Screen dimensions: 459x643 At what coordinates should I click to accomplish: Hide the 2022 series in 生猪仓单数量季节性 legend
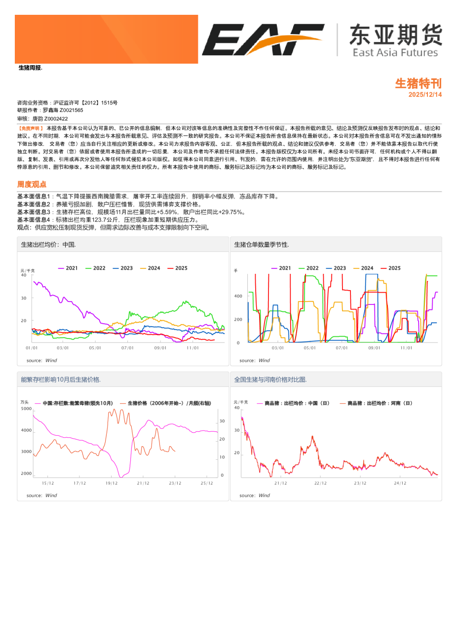[308, 268]
